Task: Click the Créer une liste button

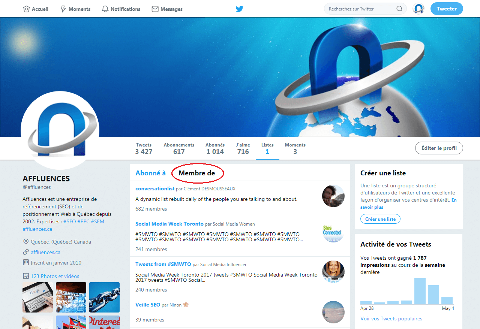Action: [380, 219]
